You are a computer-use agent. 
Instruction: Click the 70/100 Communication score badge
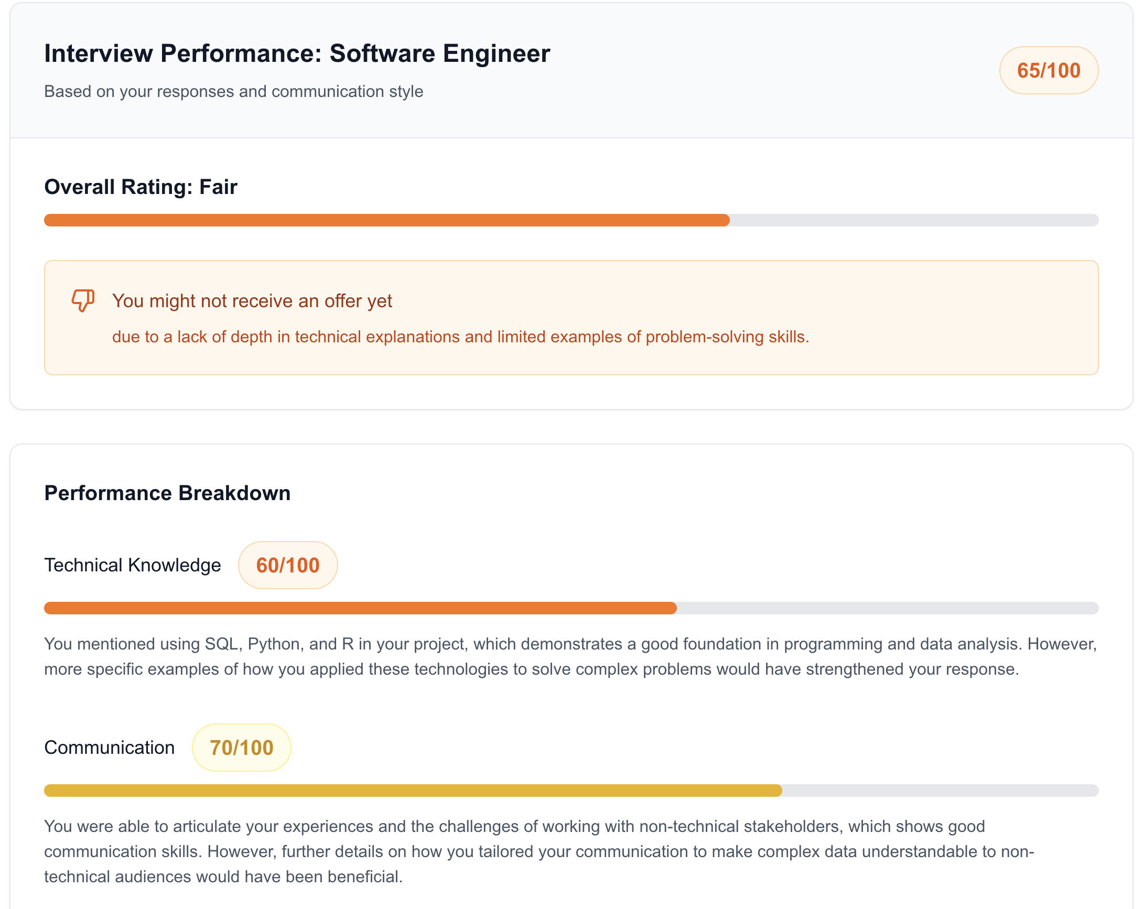pyautogui.click(x=241, y=748)
